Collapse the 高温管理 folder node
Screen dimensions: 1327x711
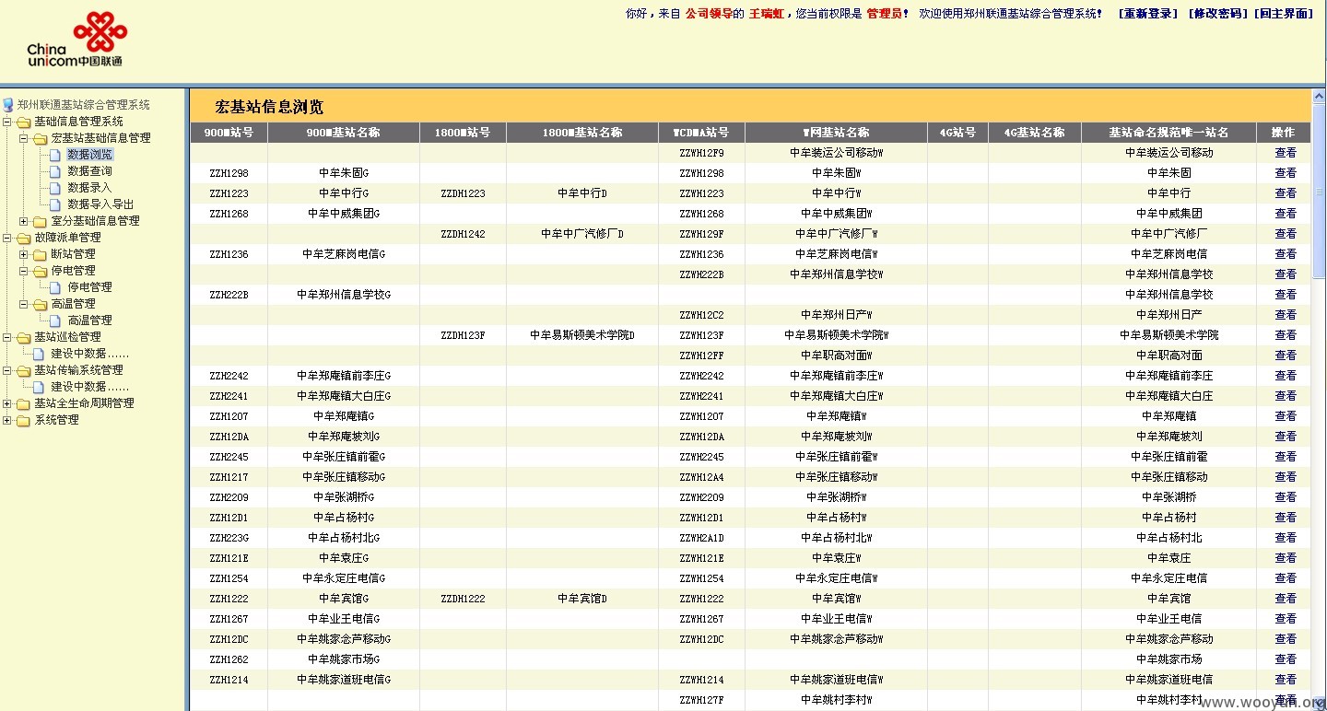24,304
